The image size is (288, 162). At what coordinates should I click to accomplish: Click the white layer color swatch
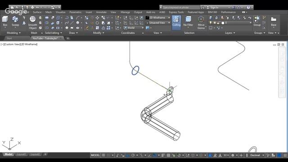(223, 23)
